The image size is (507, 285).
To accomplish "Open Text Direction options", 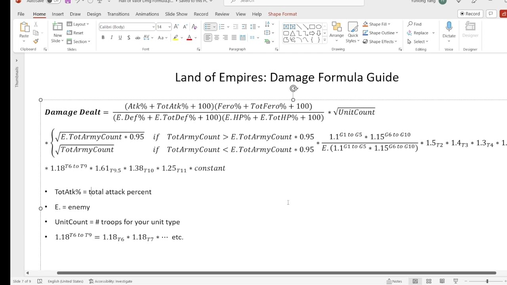I will point(269,24).
